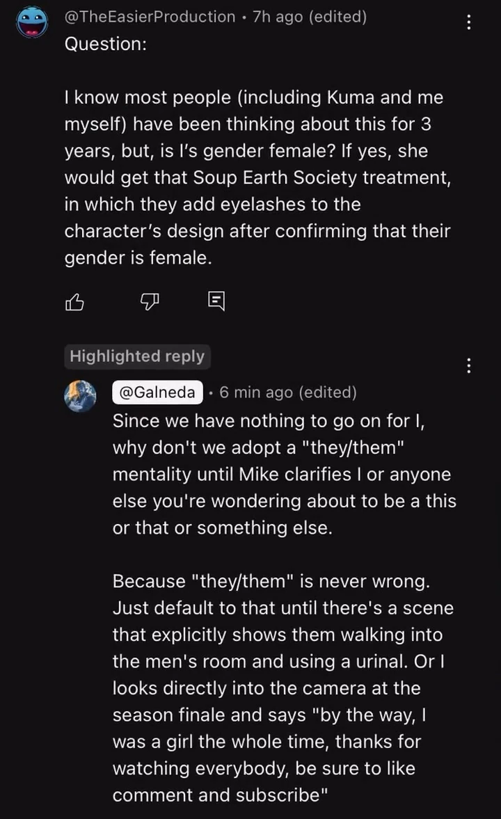Dislike the question comment using thumbs down
501x819 pixels.
tap(149, 301)
